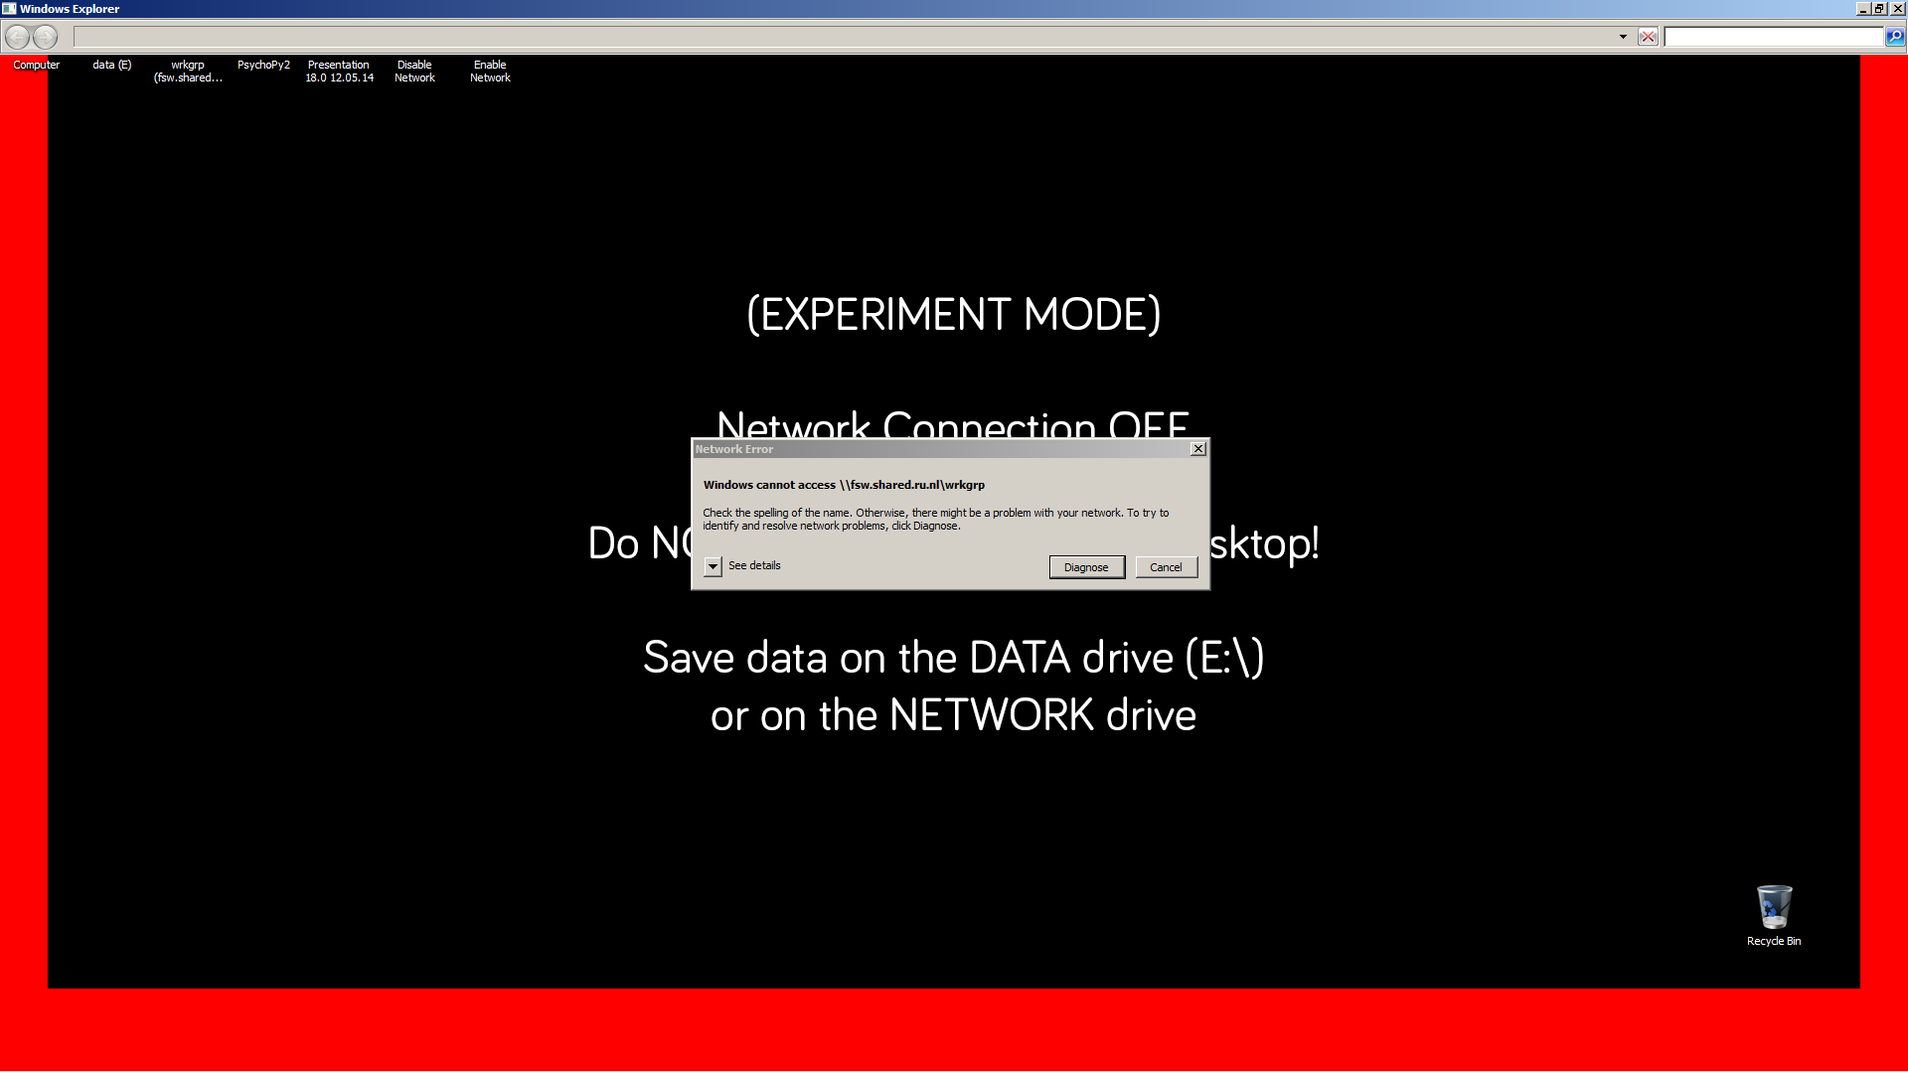Open the address bar dropdown arrow
1908x1073 pixels.
click(1623, 37)
